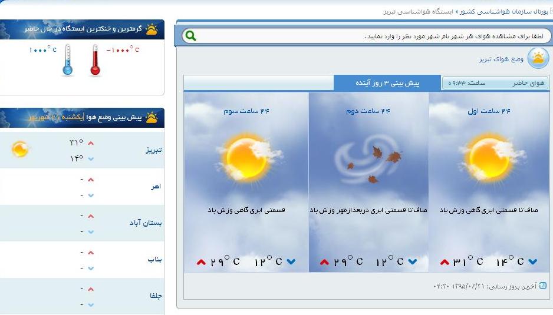Click the small sun icon in the تبریز row
This screenshot has height=315, width=553.
20,149
